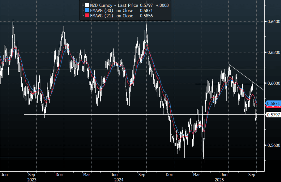Click the white NZD Curncy color swatch

(87, 5)
